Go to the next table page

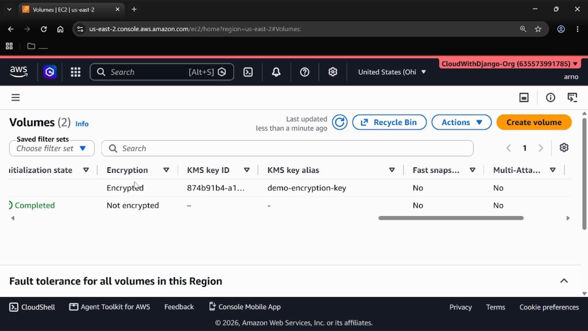tap(541, 148)
